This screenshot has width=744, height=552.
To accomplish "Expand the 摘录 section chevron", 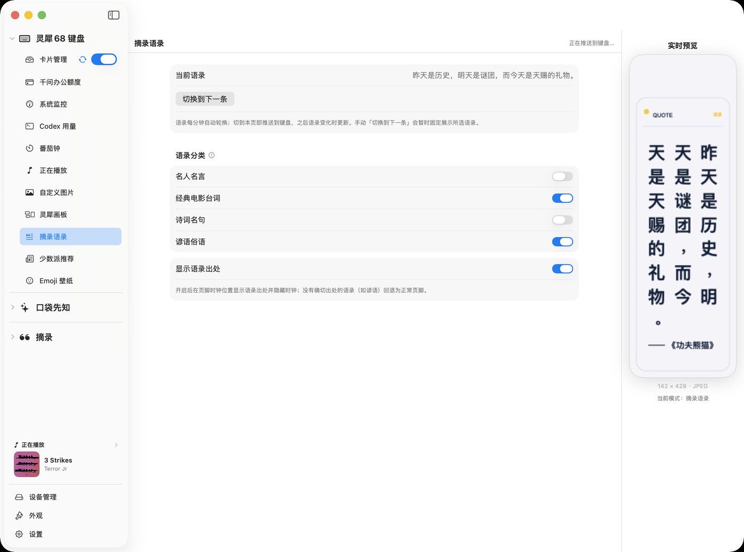I will [x=13, y=337].
